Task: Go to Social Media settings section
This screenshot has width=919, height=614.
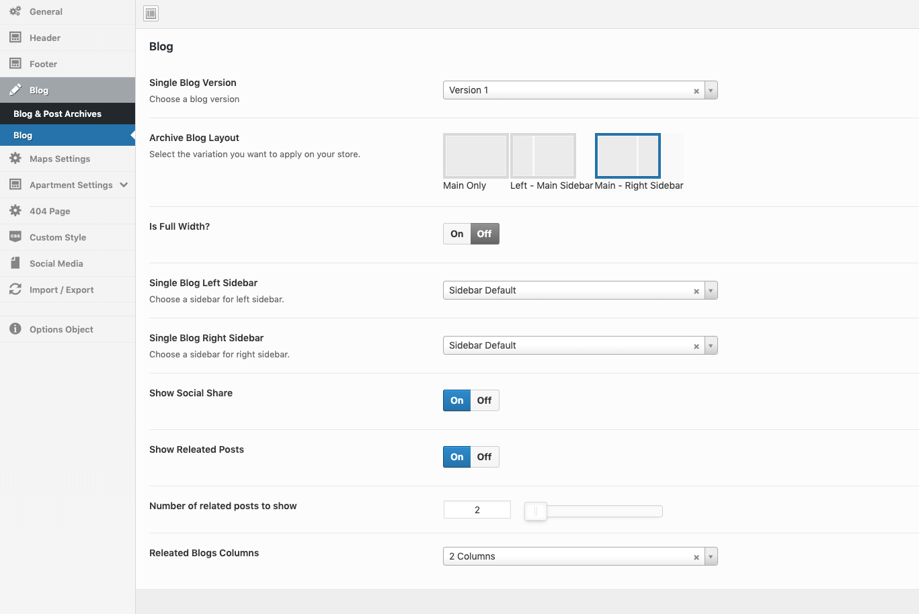Action: point(56,263)
